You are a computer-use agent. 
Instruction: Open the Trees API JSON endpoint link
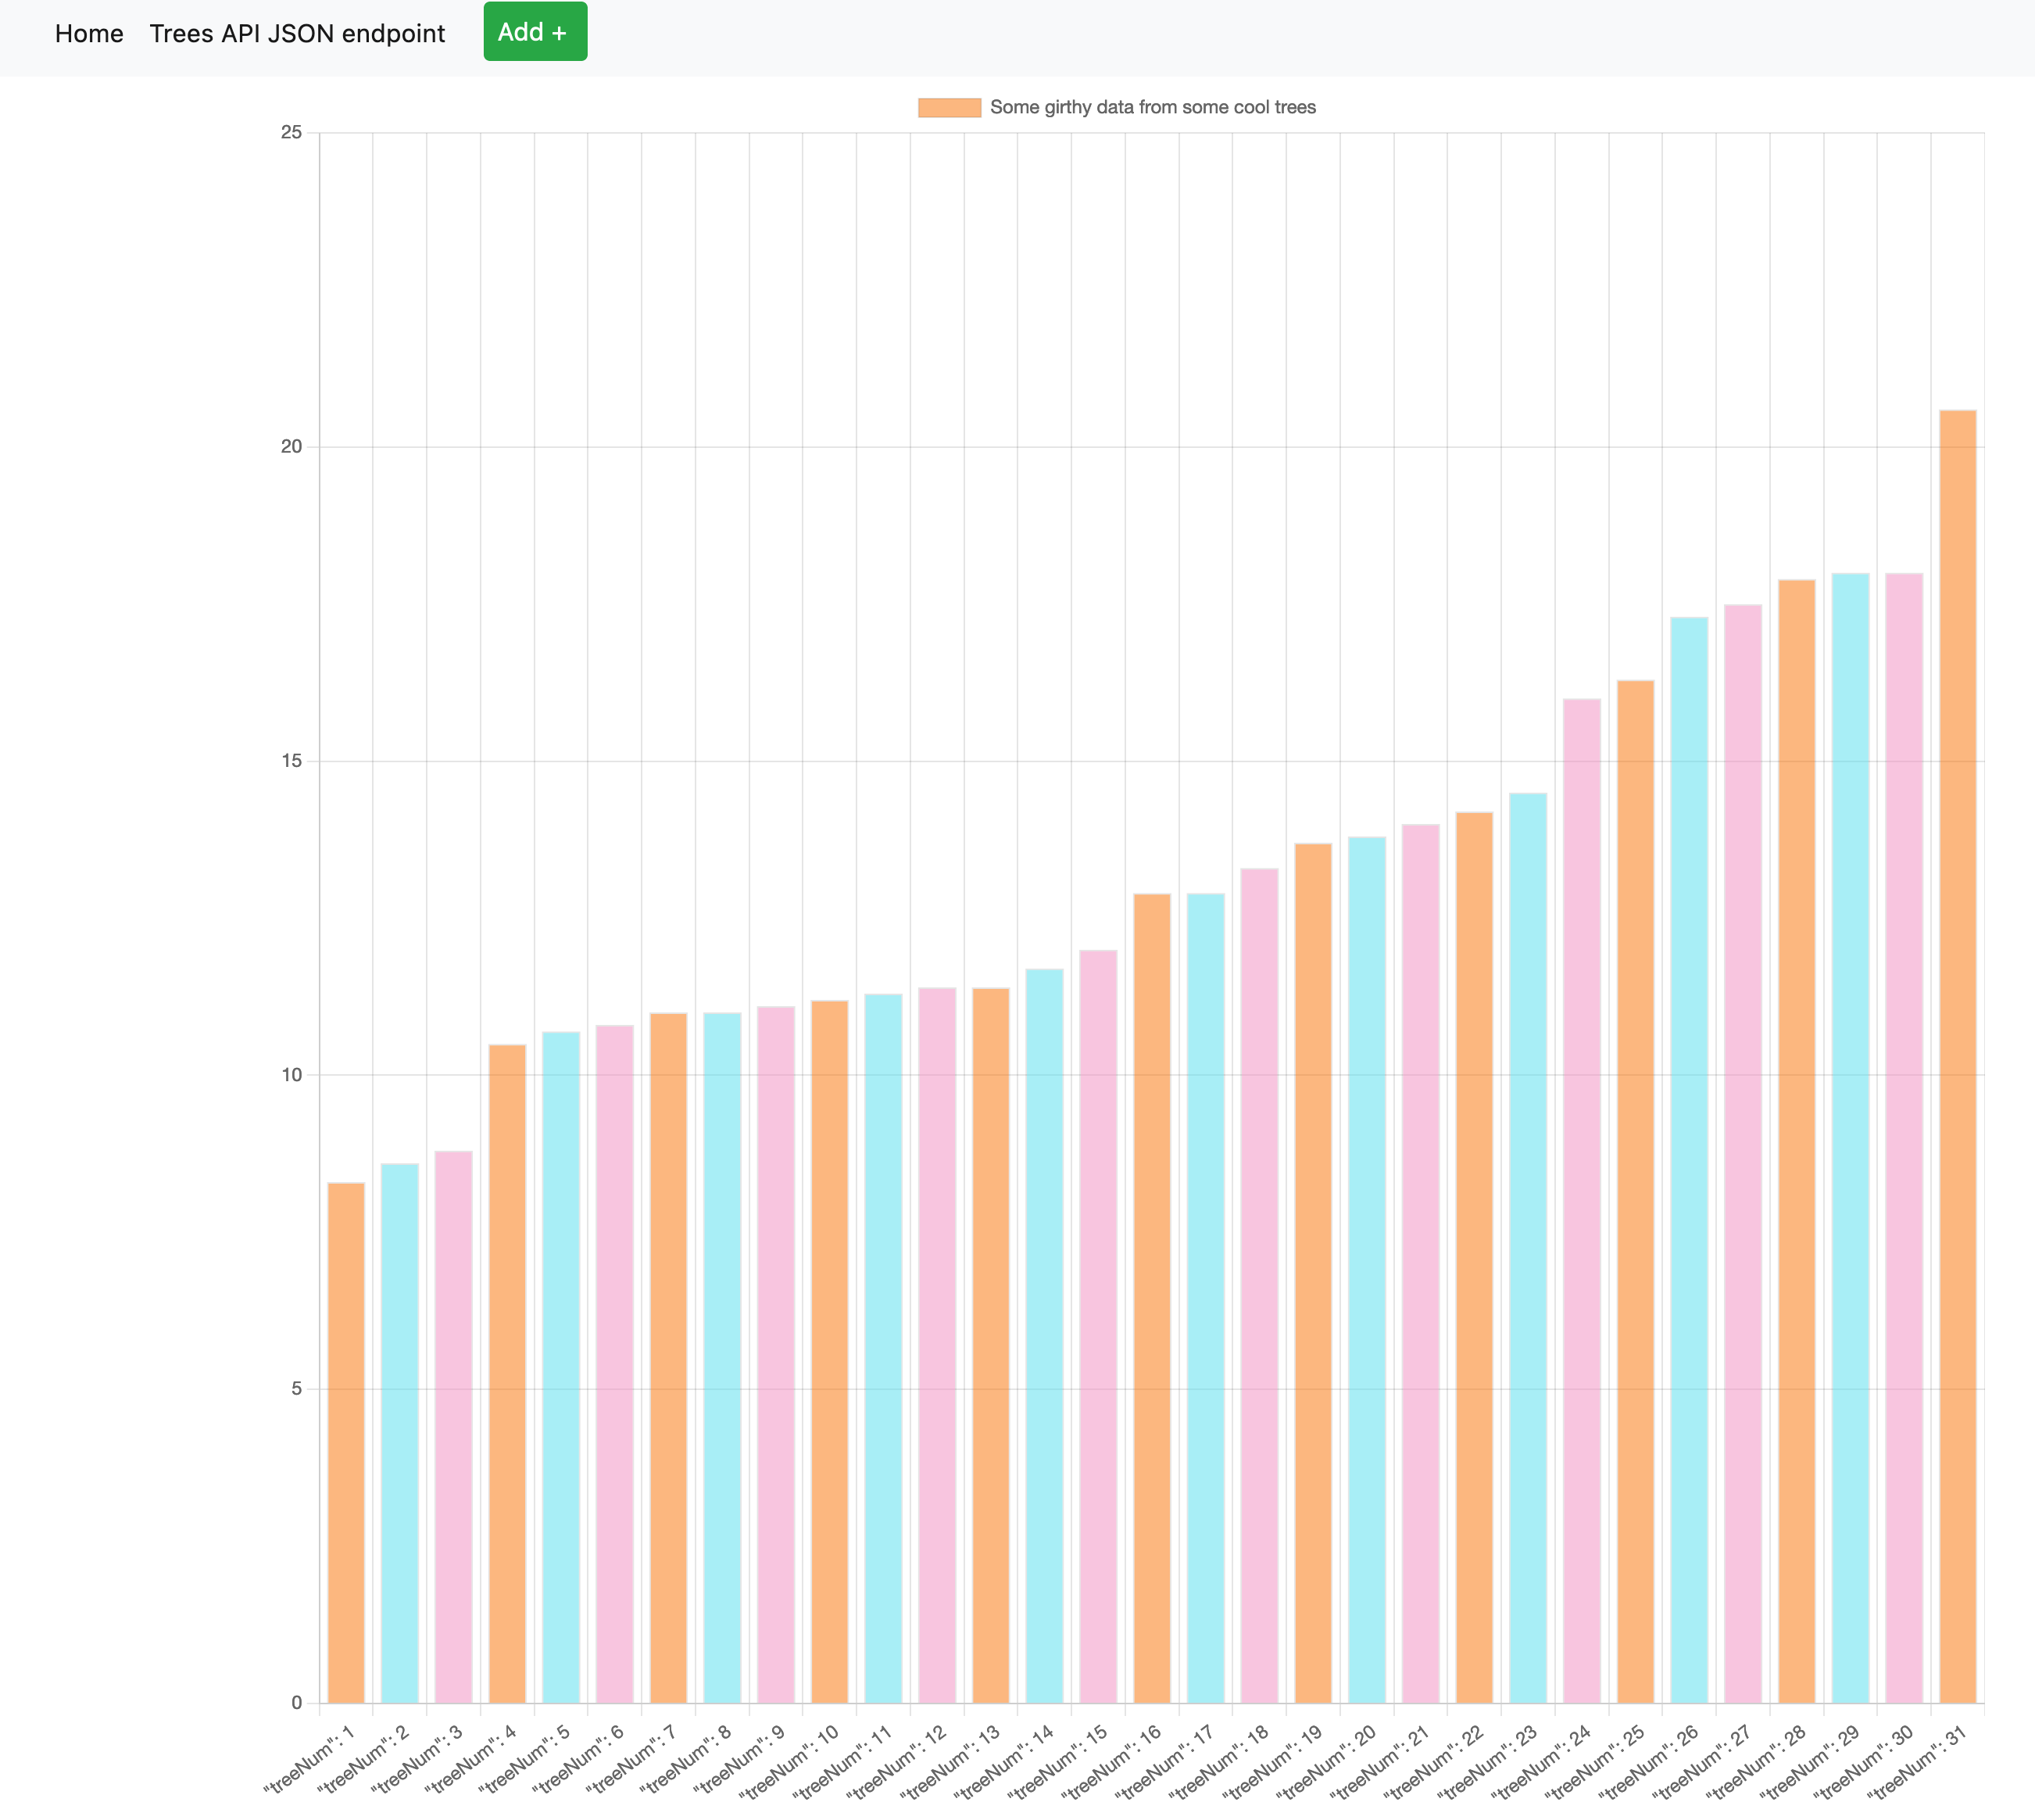click(297, 33)
